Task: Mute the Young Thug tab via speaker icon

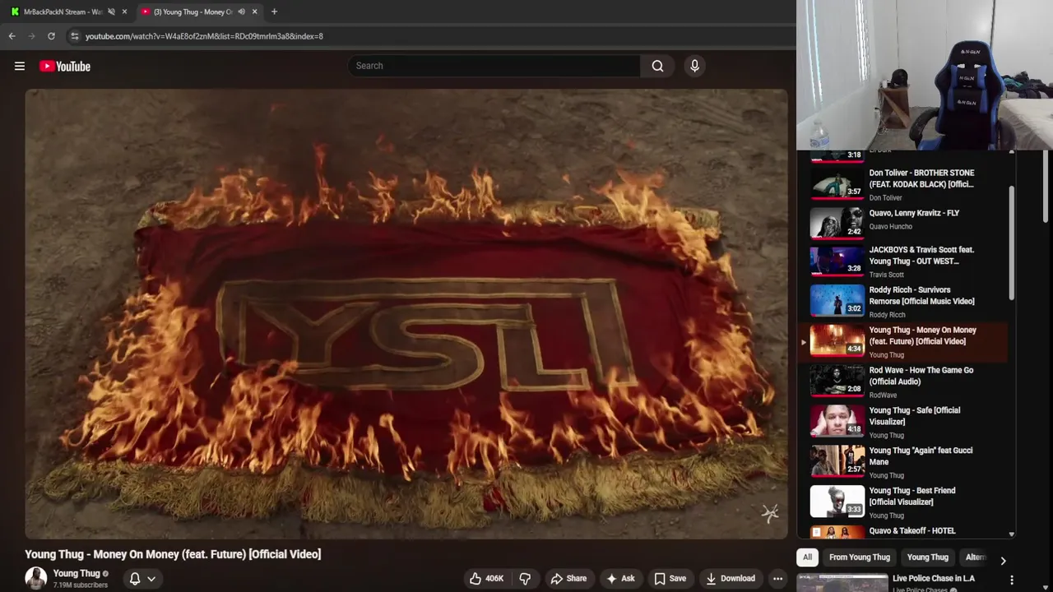Action: point(241,12)
